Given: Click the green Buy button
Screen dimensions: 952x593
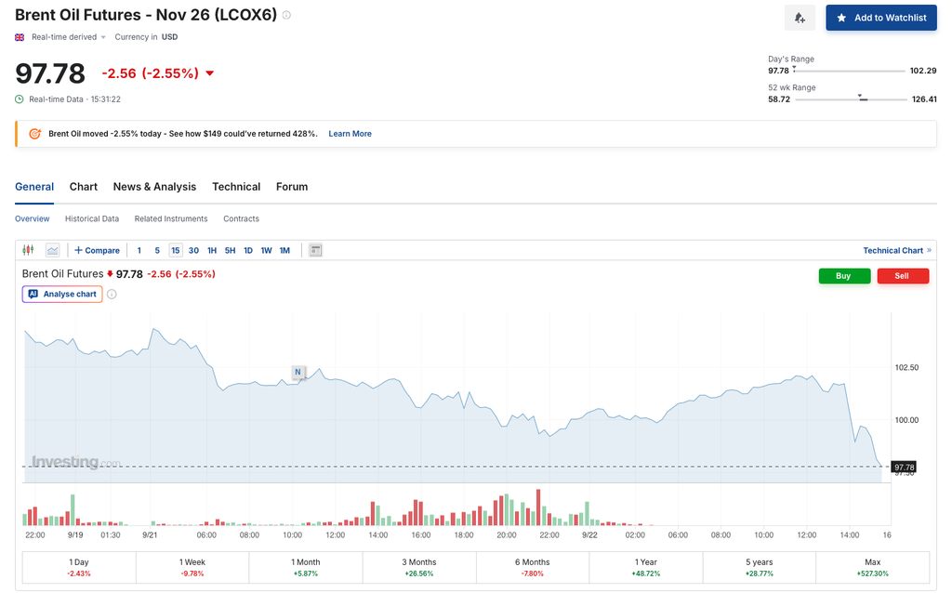Looking at the screenshot, I should click(844, 275).
